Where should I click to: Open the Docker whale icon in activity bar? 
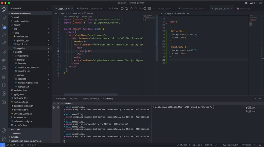point(3,60)
